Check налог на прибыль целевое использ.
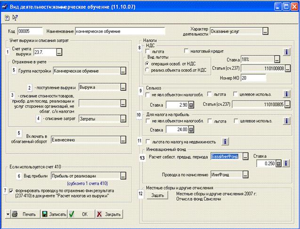Image resolution: width=300 pixels, height=229 pixels. 236,121
